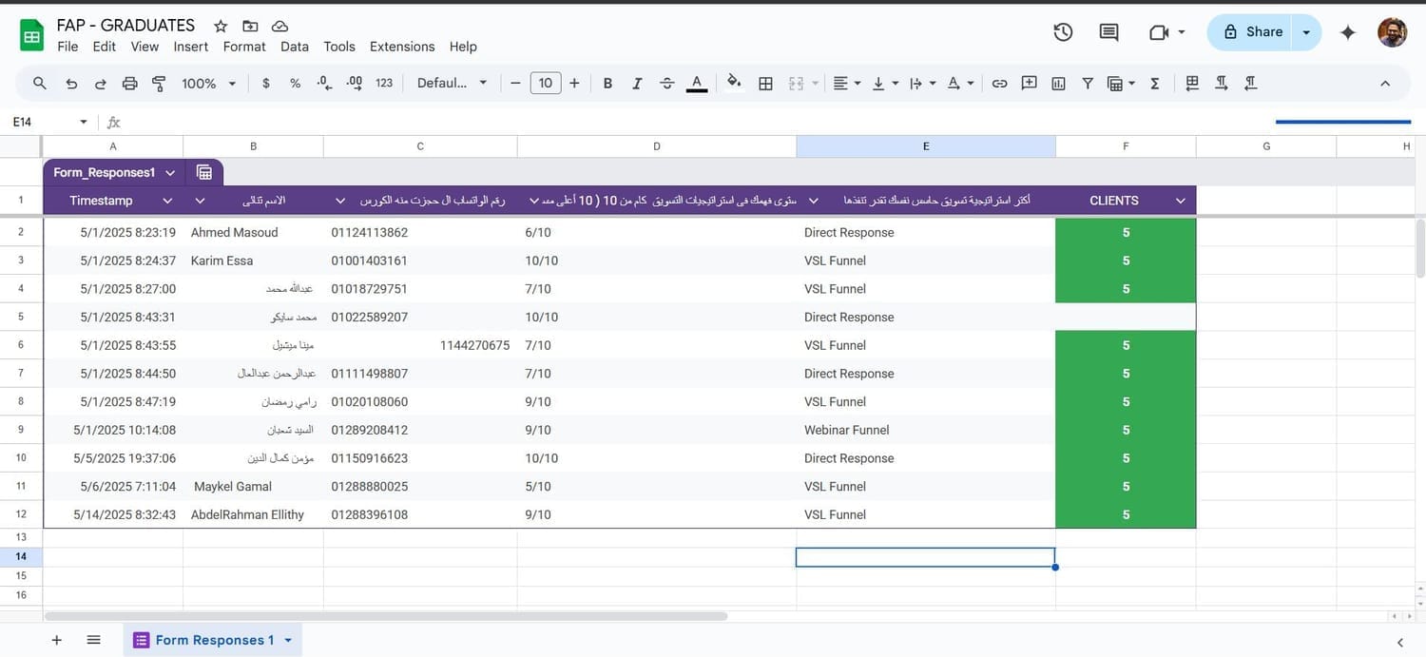
Task: Open the fill color paint bucket
Action: click(733, 83)
